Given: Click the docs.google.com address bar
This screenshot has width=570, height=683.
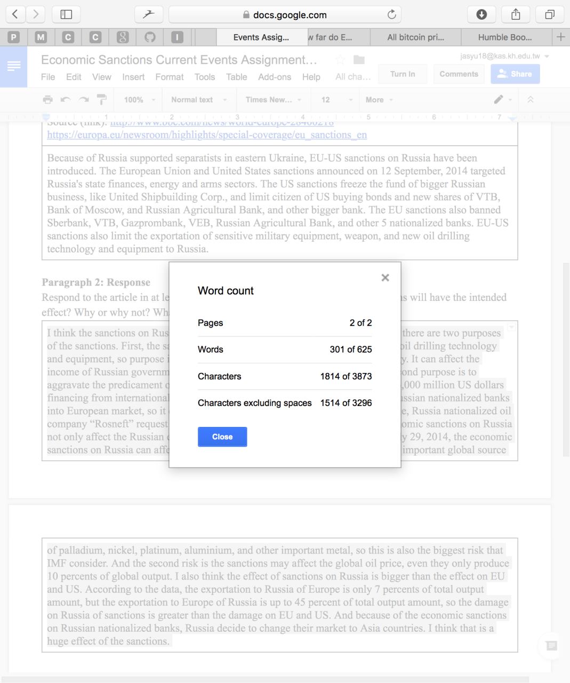Looking at the screenshot, I should pos(284,15).
